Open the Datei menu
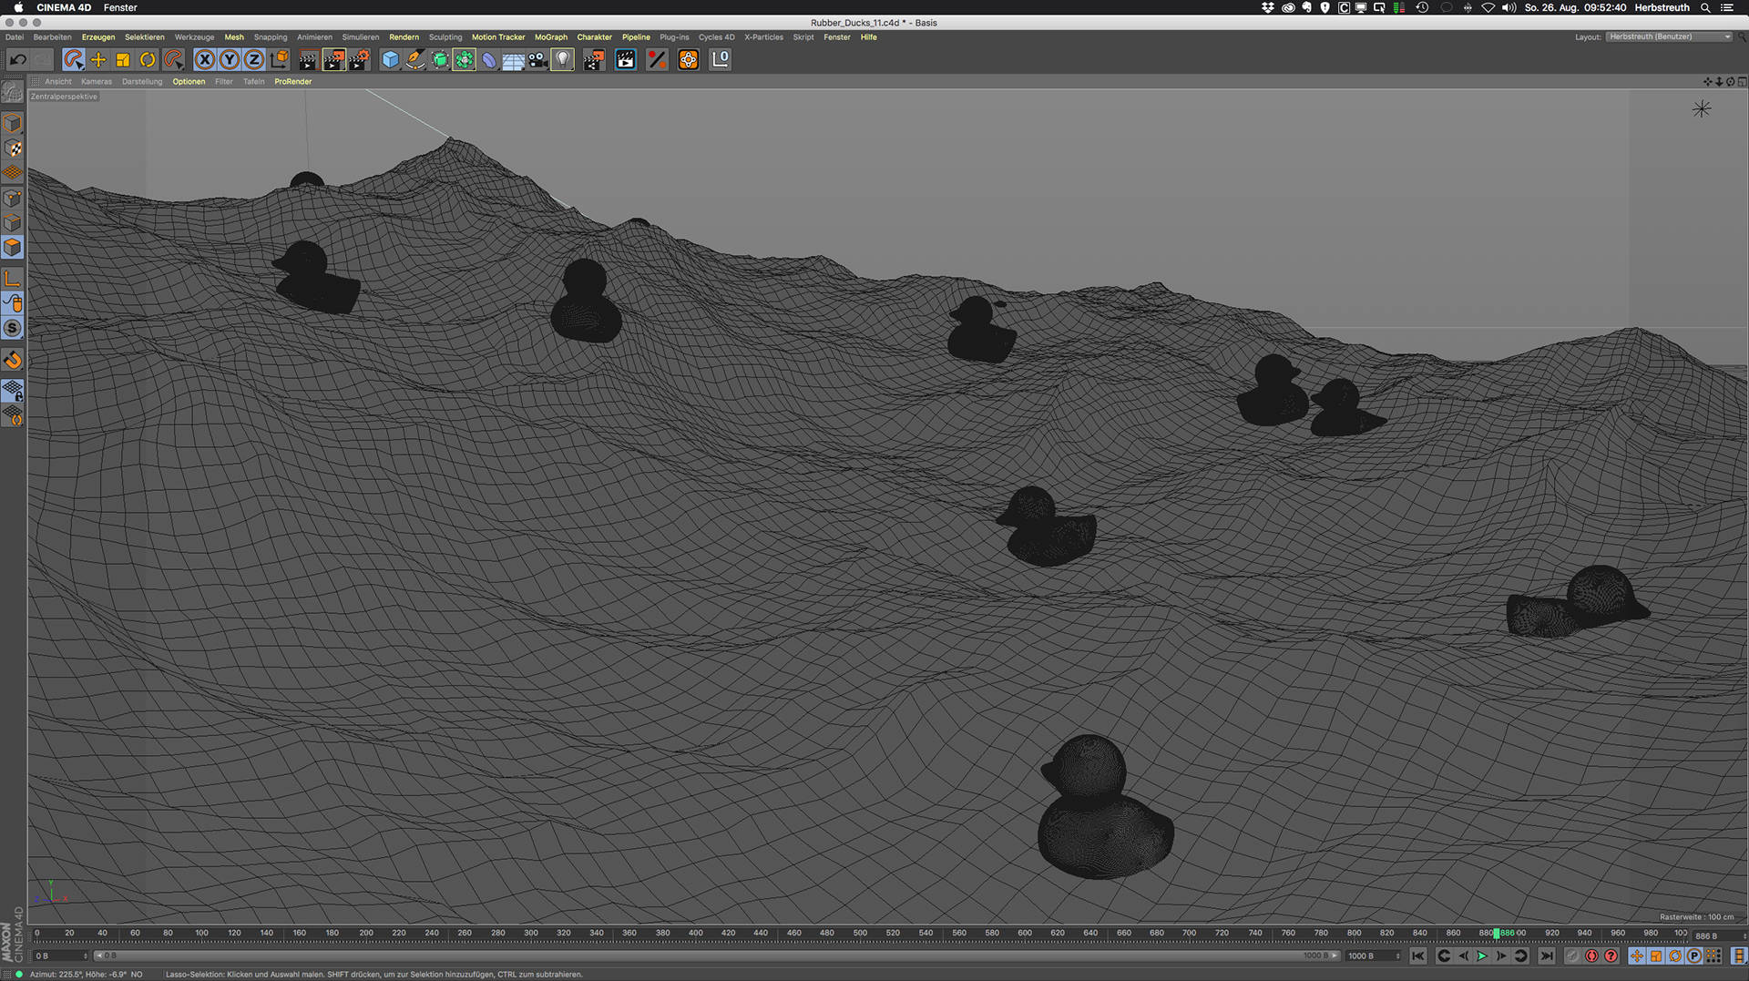 pos(15,37)
